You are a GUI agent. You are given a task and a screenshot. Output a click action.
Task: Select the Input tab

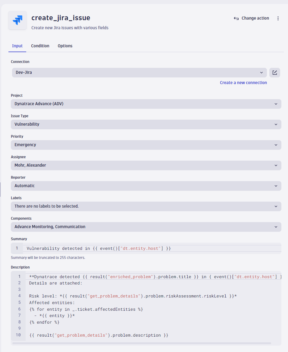tap(17, 46)
